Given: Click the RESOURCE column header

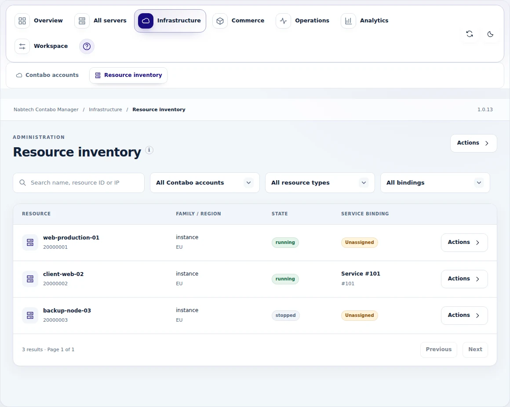Looking at the screenshot, I should (x=36, y=214).
